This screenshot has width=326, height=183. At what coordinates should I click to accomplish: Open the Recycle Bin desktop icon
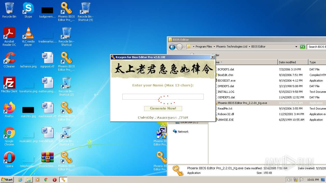(9, 10)
